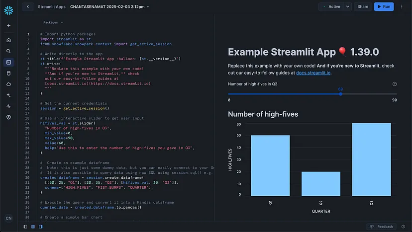Viewport: 412px width, 232px height.
Task: Run the Streamlit app
Action: point(384,6)
